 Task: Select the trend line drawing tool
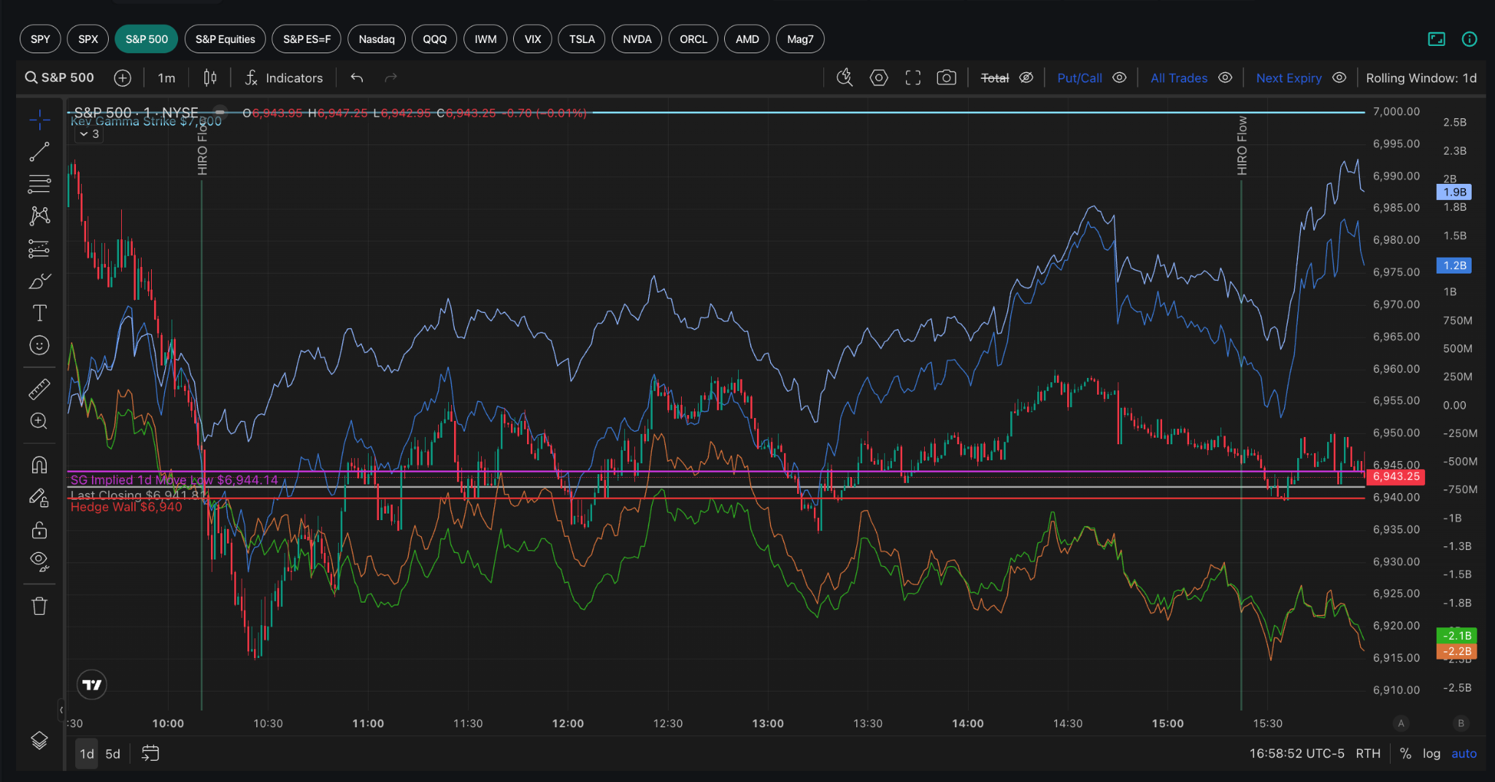pos(39,152)
